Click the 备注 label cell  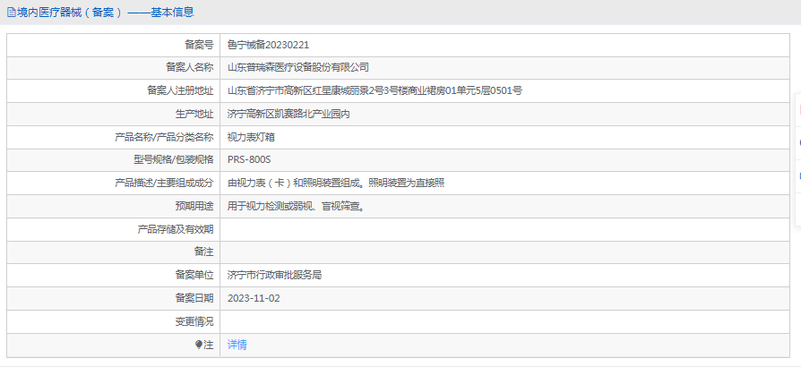tap(114, 252)
